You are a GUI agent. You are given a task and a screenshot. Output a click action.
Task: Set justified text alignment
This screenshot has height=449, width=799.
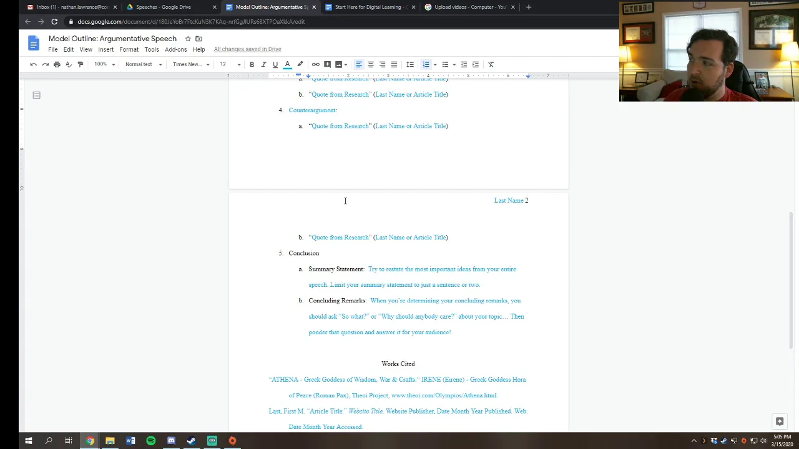coord(394,64)
